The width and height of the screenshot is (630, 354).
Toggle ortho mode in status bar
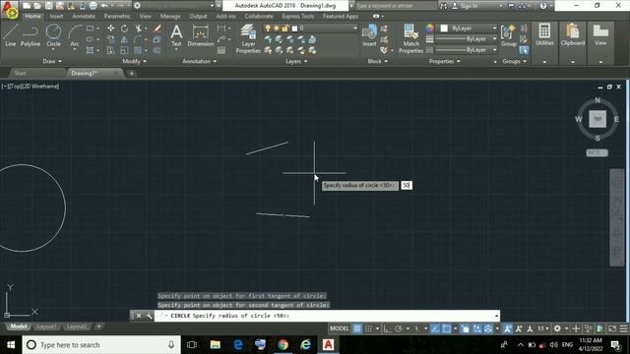[x=387, y=328]
